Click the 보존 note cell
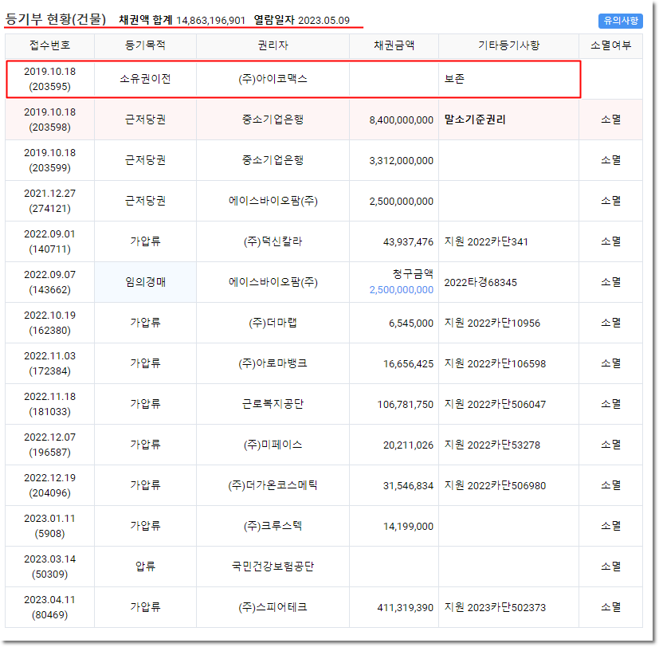 (x=508, y=79)
